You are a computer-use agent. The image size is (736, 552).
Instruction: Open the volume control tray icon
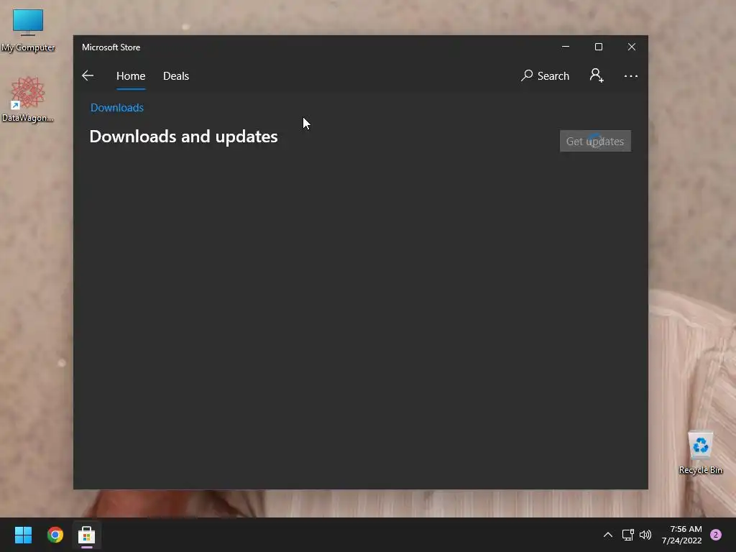[x=646, y=535]
